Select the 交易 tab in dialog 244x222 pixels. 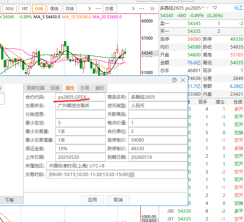click(85, 88)
